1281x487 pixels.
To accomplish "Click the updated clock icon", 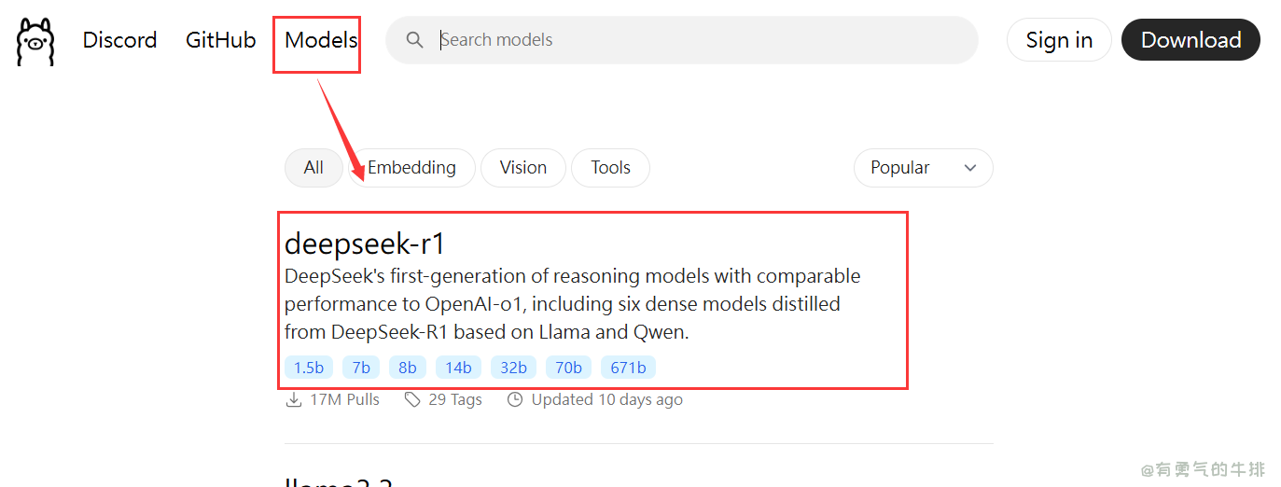I will tap(515, 399).
